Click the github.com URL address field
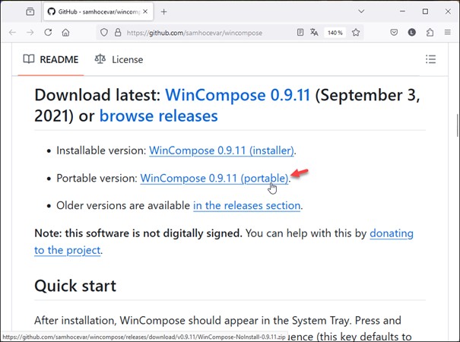This screenshot has width=460, height=342. tap(205, 33)
